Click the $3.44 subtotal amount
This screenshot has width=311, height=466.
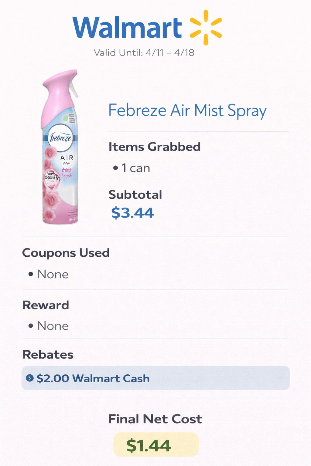pos(132,213)
